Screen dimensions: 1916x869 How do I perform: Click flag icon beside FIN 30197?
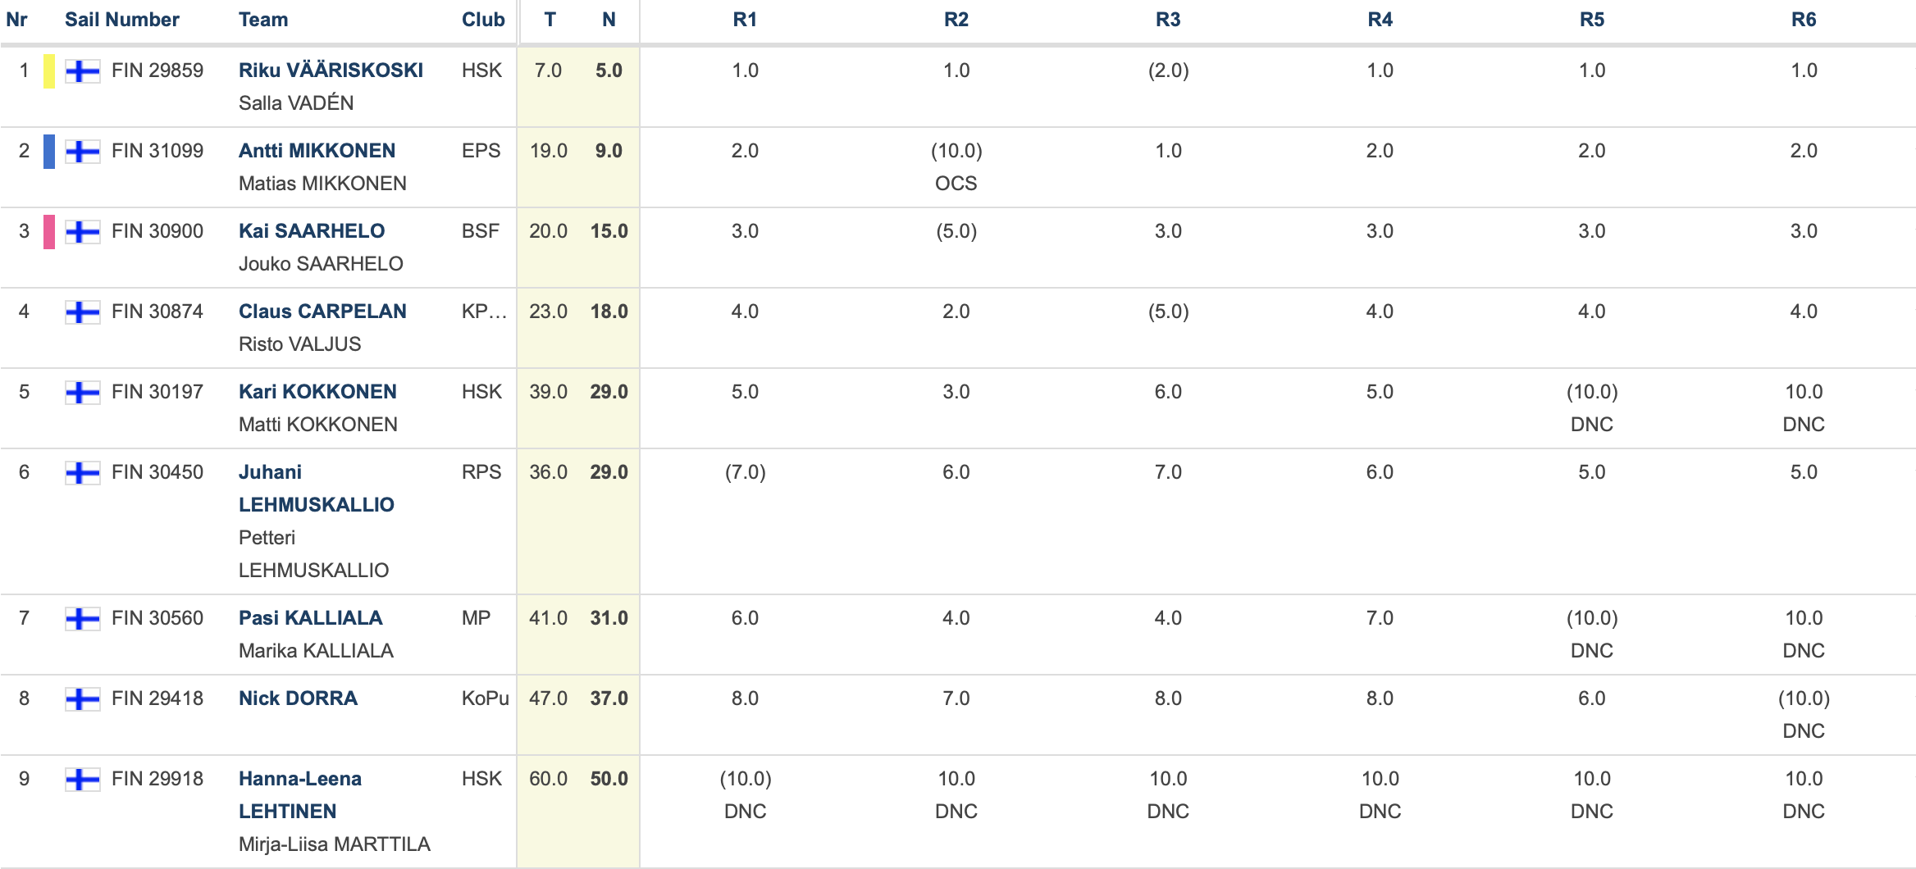83,393
